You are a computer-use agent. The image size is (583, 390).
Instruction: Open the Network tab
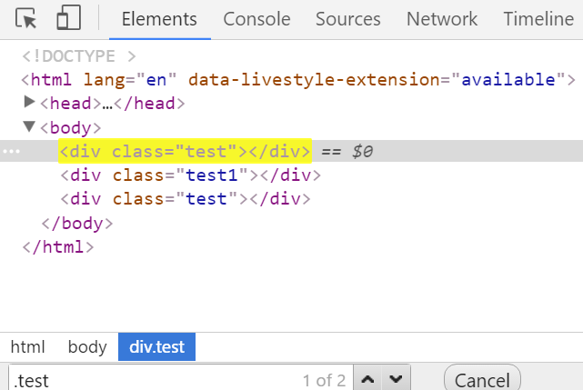pos(442,19)
